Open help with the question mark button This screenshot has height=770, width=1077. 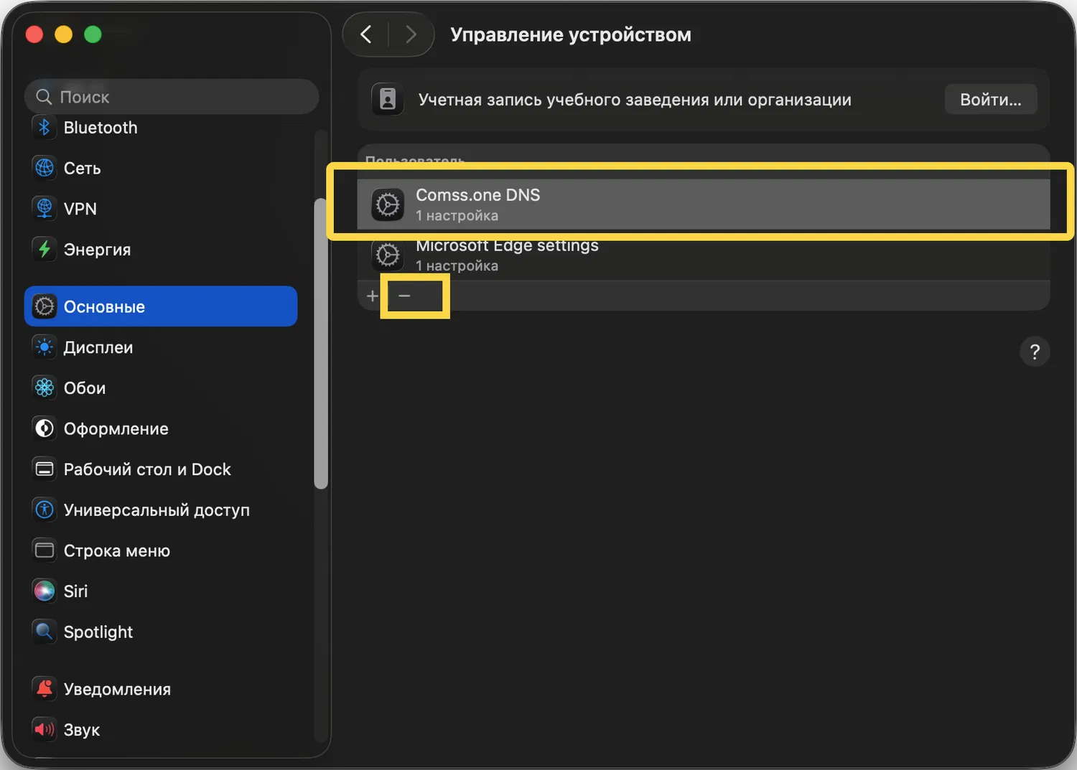(x=1035, y=352)
